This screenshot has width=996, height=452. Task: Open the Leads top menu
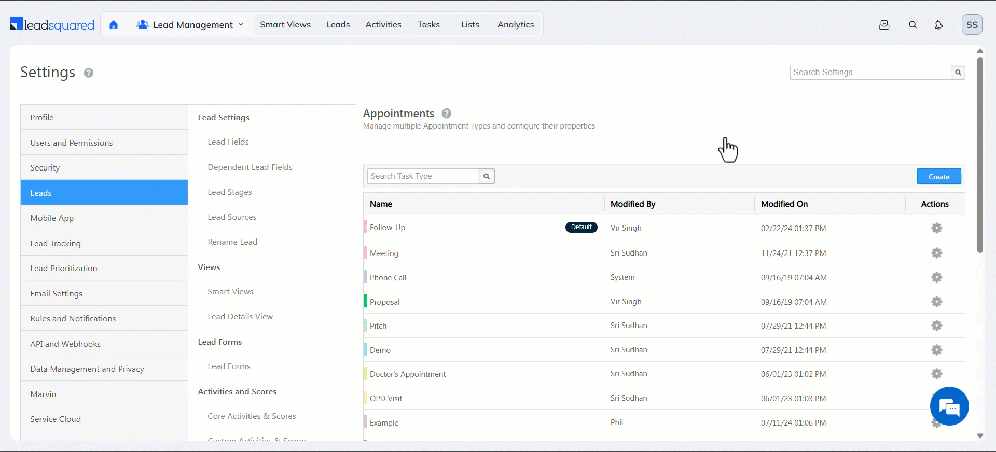(338, 24)
